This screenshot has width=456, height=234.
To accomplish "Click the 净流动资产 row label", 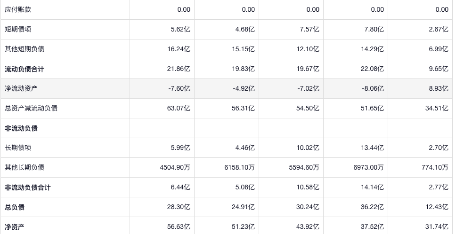I will pos(21,88).
